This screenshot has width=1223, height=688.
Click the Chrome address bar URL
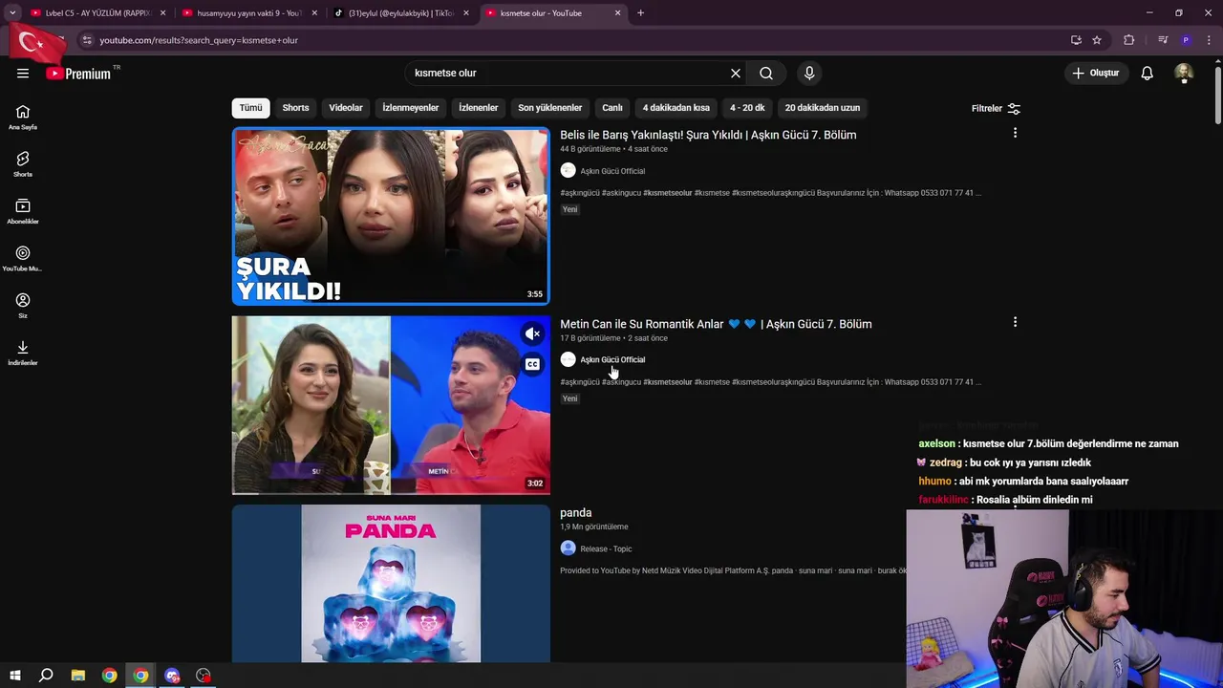[198, 40]
